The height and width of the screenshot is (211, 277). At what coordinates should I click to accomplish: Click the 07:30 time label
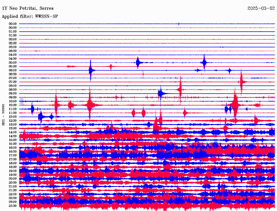(x=13, y=82)
